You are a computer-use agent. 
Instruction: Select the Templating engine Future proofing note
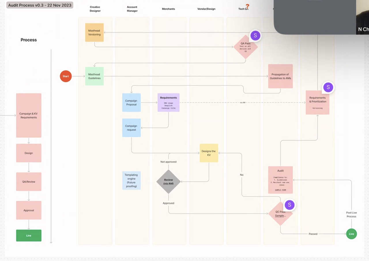pyautogui.click(x=131, y=180)
